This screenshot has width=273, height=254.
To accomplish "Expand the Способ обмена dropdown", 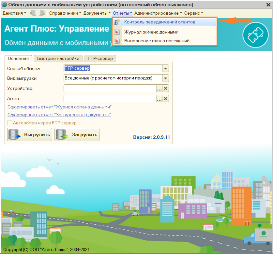I will click(166, 68).
